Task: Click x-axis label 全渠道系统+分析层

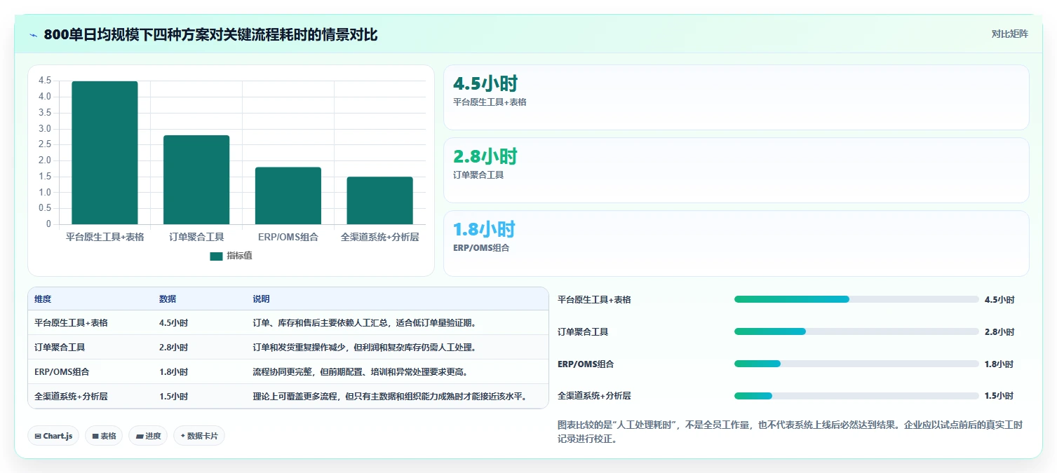Action: (x=379, y=237)
